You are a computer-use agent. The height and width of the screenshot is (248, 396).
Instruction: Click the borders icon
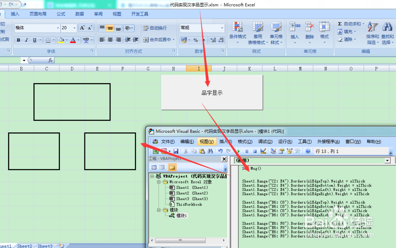click(48, 40)
